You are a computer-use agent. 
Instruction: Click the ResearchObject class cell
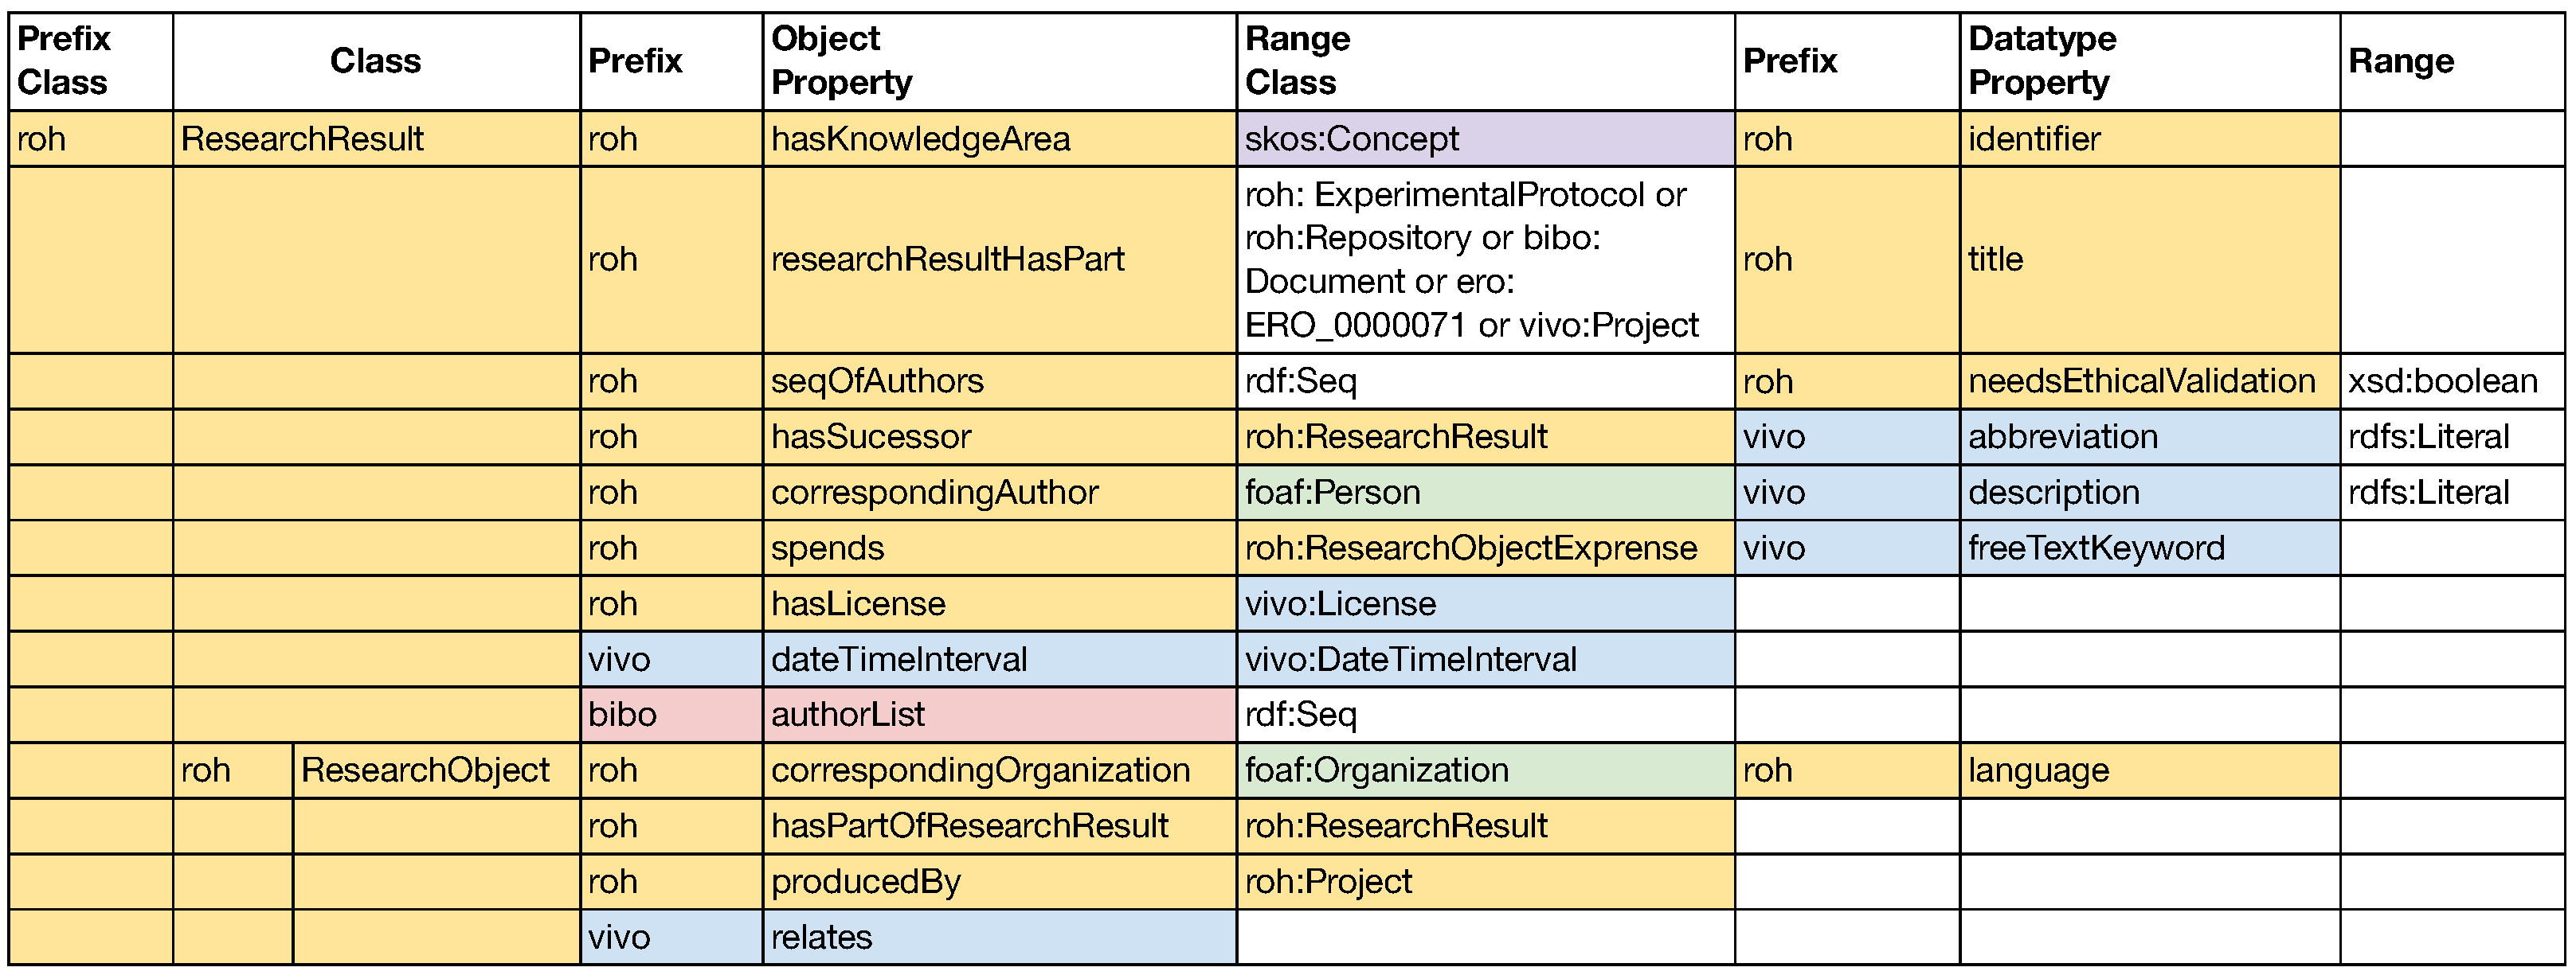point(425,770)
